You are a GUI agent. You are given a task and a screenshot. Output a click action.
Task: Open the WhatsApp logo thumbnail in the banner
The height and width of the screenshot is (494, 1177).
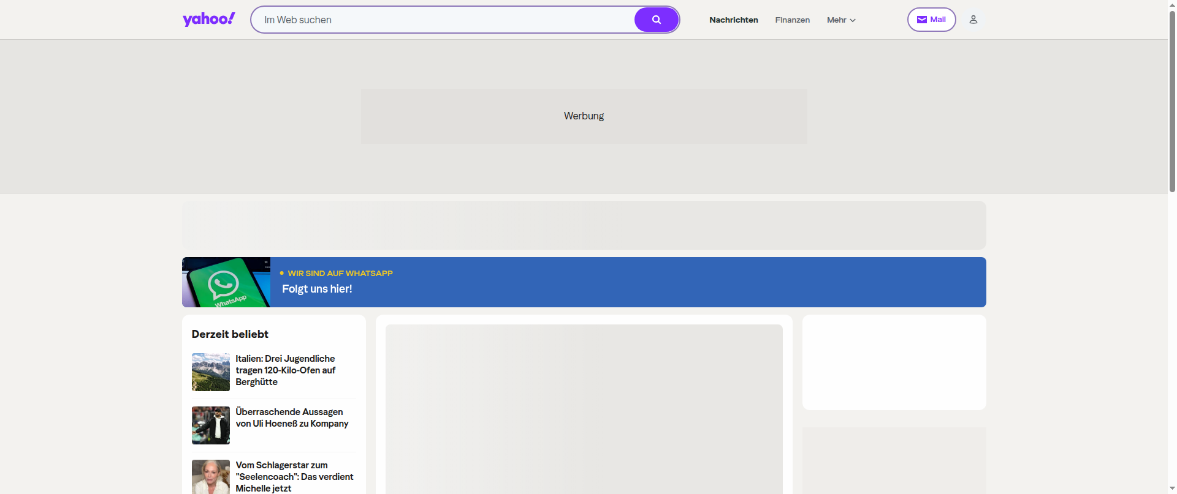tap(226, 282)
